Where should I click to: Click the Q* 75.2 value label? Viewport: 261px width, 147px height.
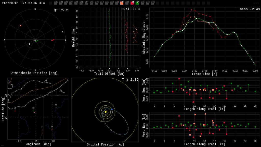[x=61, y=10]
